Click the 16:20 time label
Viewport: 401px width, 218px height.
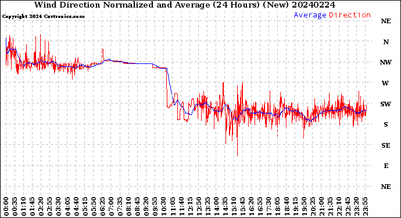pos(252,206)
